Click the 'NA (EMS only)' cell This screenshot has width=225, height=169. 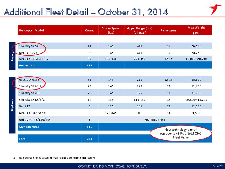[x=154, y=120]
